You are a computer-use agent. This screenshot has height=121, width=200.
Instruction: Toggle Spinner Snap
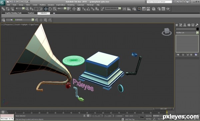(x=97, y=9)
